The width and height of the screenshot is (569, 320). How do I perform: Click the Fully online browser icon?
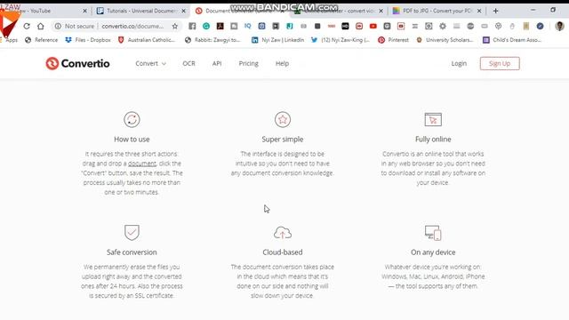[x=433, y=119]
